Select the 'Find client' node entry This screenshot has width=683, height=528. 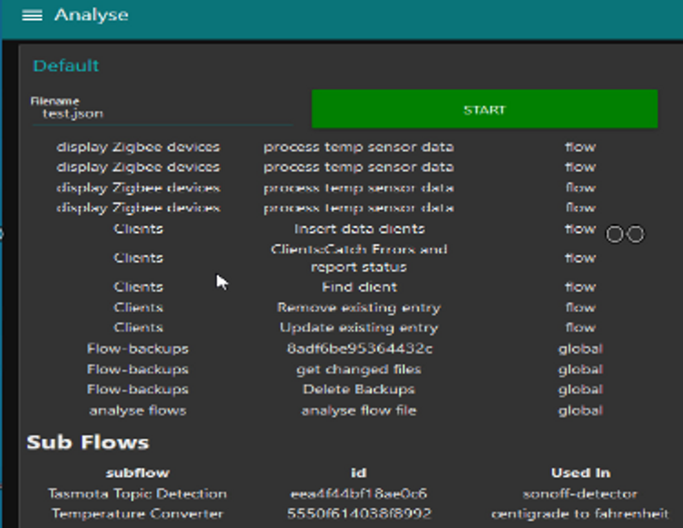coord(359,287)
